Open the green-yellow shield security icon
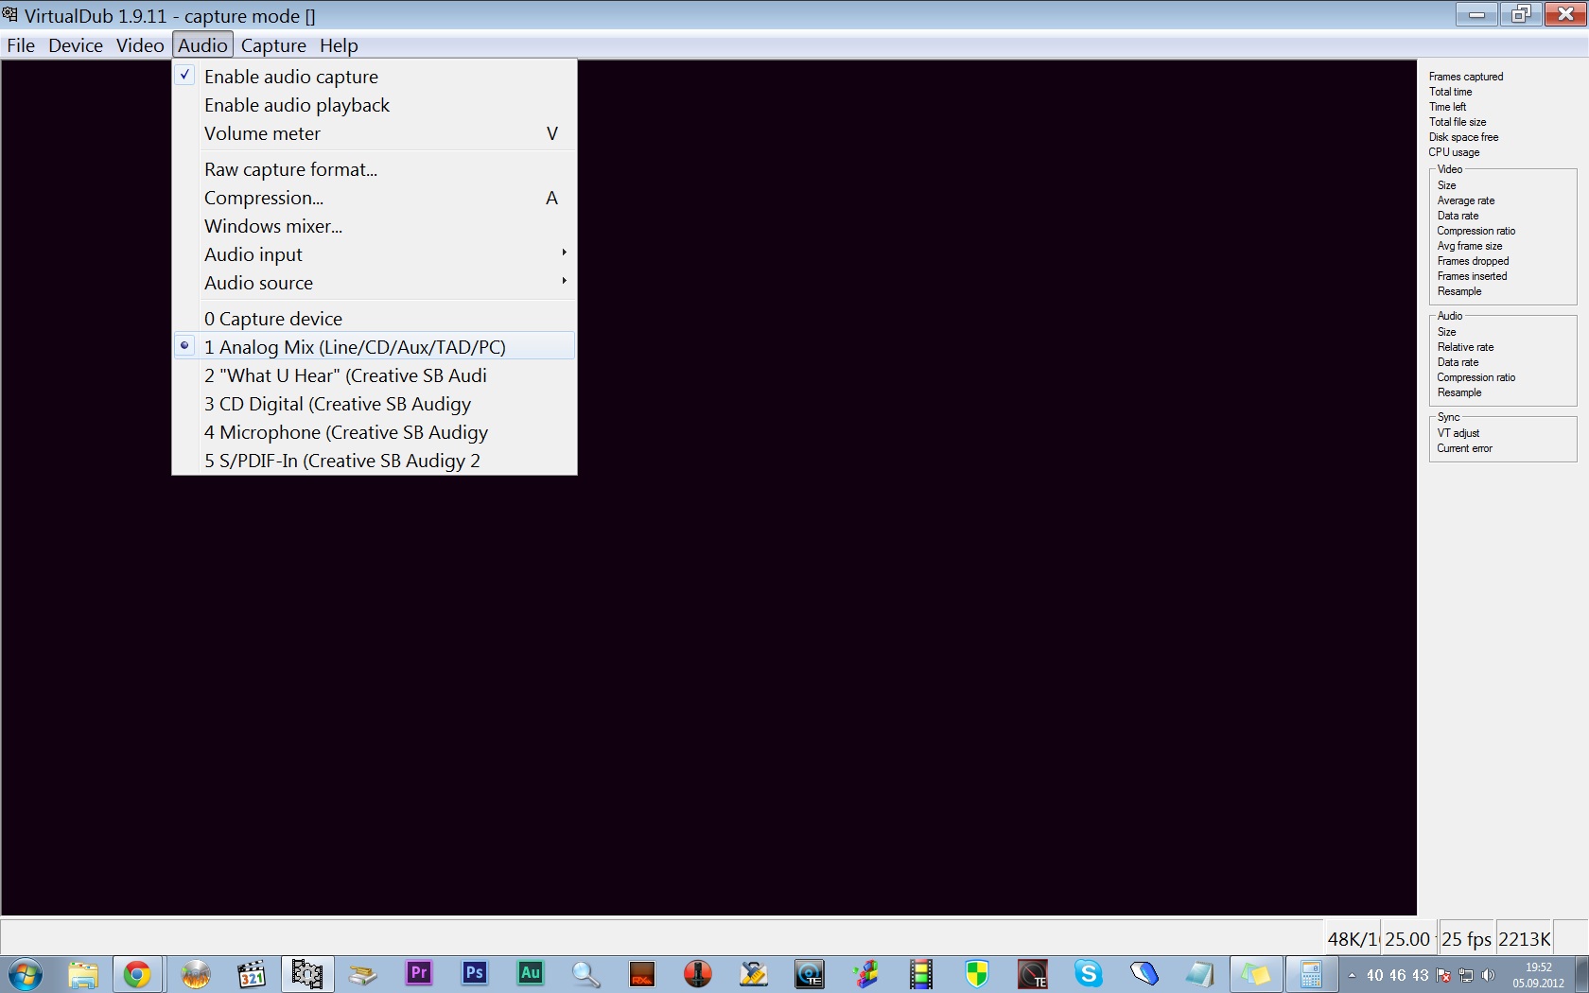Viewport: 1589px width, 993px height. coord(977,974)
